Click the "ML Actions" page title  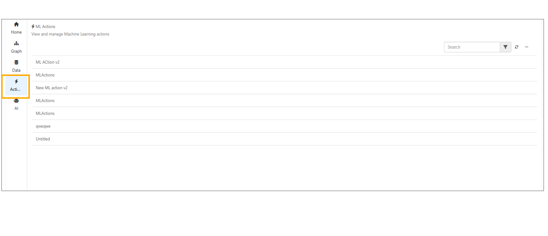point(45,27)
